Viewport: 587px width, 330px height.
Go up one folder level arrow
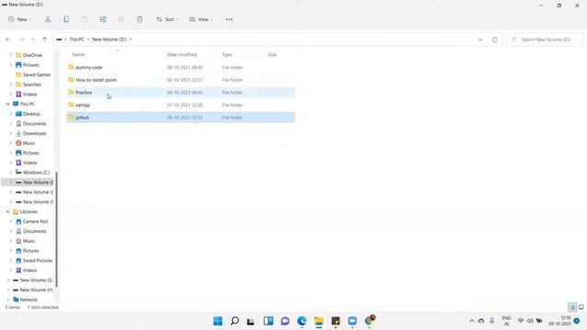45,39
